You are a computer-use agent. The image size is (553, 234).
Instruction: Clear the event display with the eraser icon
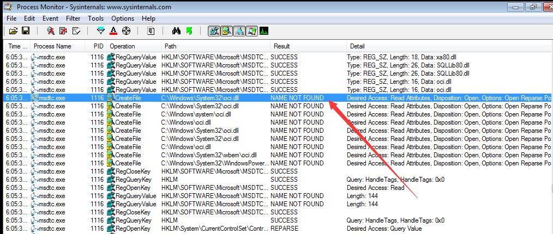click(76, 31)
